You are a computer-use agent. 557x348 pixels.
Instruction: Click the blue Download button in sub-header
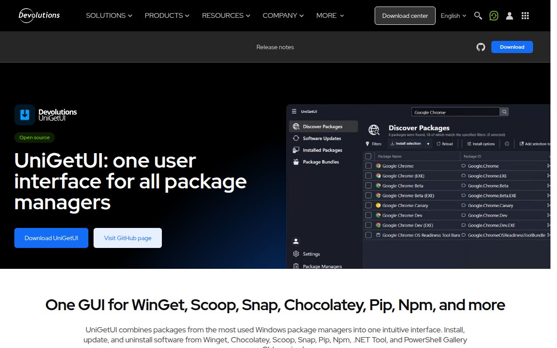click(x=512, y=47)
